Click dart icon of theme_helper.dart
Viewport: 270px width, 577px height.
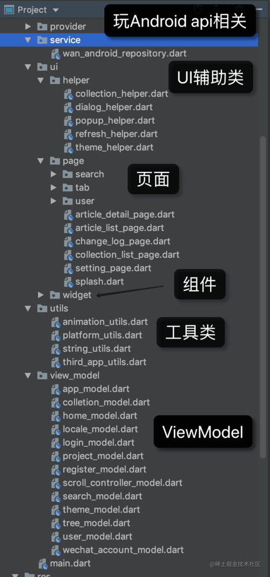pyautogui.click(x=69, y=148)
